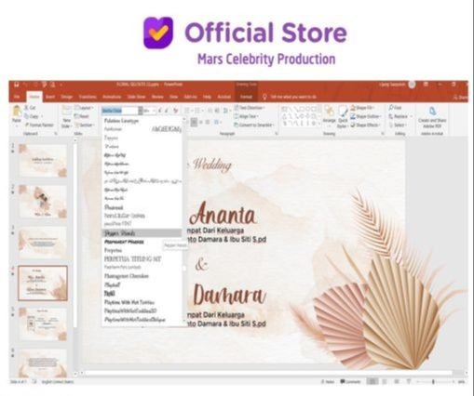Select slide 1 thumbnail
The width and height of the screenshot is (474, 396).
pyautogui.click(x=43, y=161)
